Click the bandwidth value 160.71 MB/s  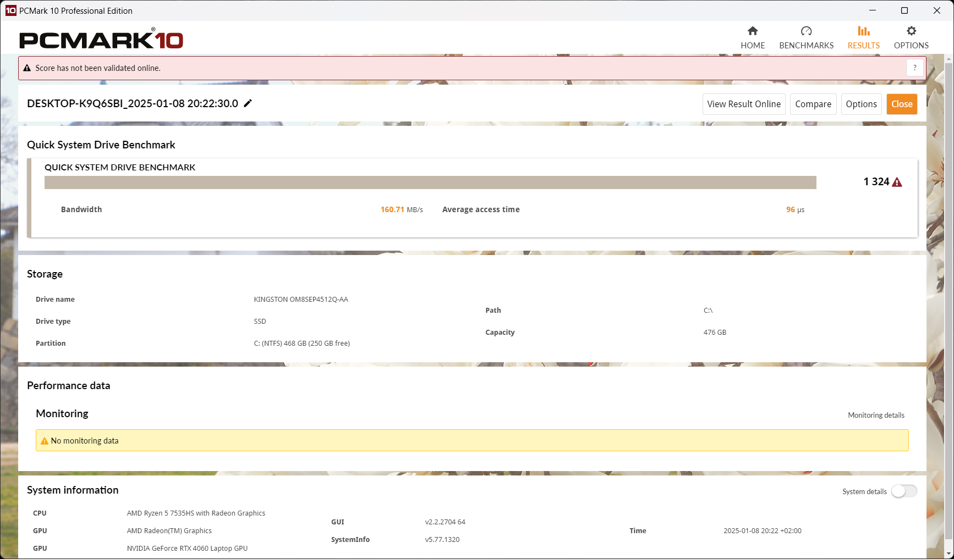(x=402, y=209)
